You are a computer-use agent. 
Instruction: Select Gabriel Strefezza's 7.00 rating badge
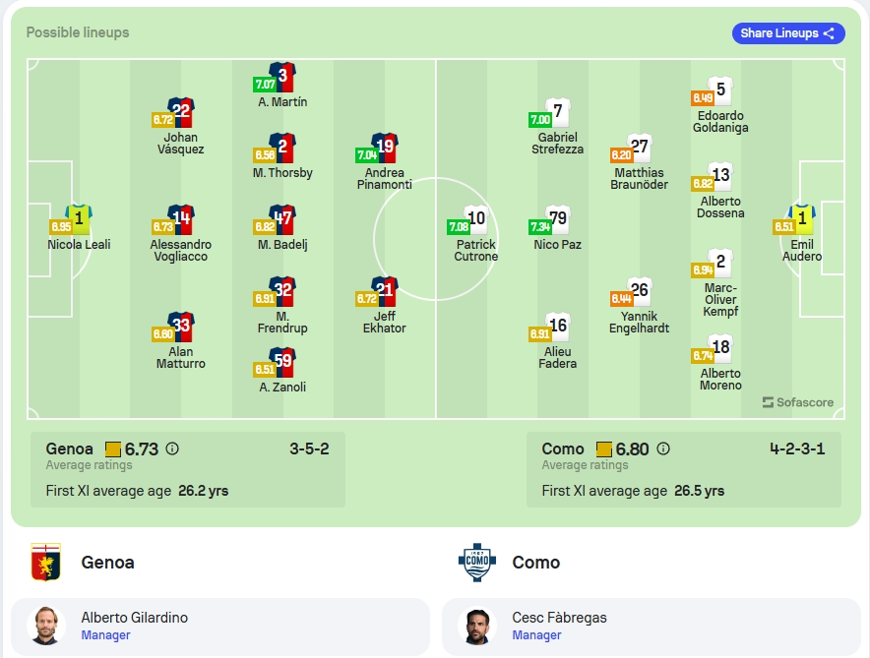point(540,119)
